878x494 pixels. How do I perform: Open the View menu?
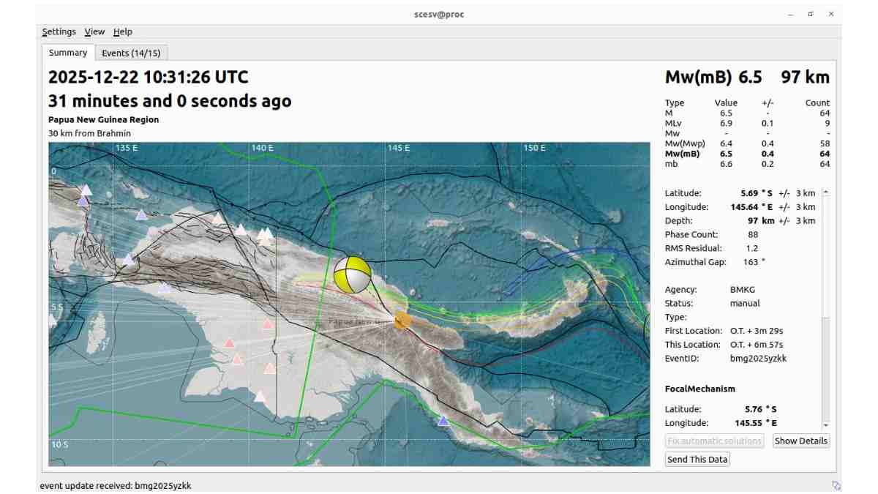pyautogui.click(x=94, y=31)
